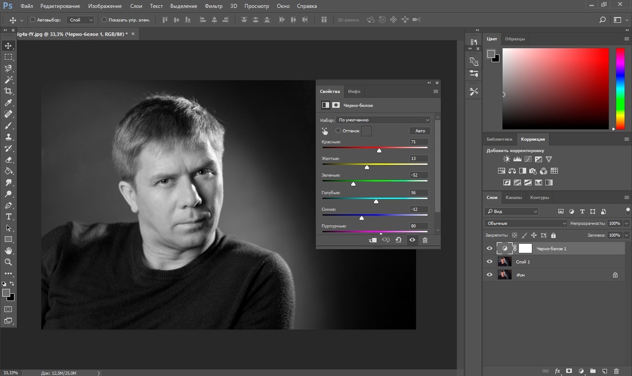Image resolution: width=632 pixels, height=376 pixels.
Task: Click the Авто button
Action: point(420,131)
